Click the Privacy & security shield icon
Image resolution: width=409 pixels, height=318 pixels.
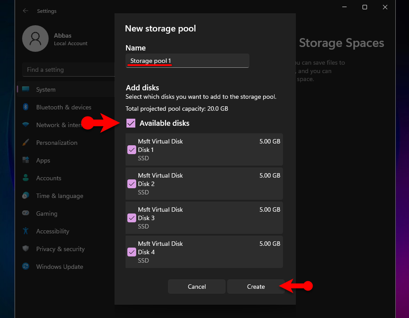[26, 248]
